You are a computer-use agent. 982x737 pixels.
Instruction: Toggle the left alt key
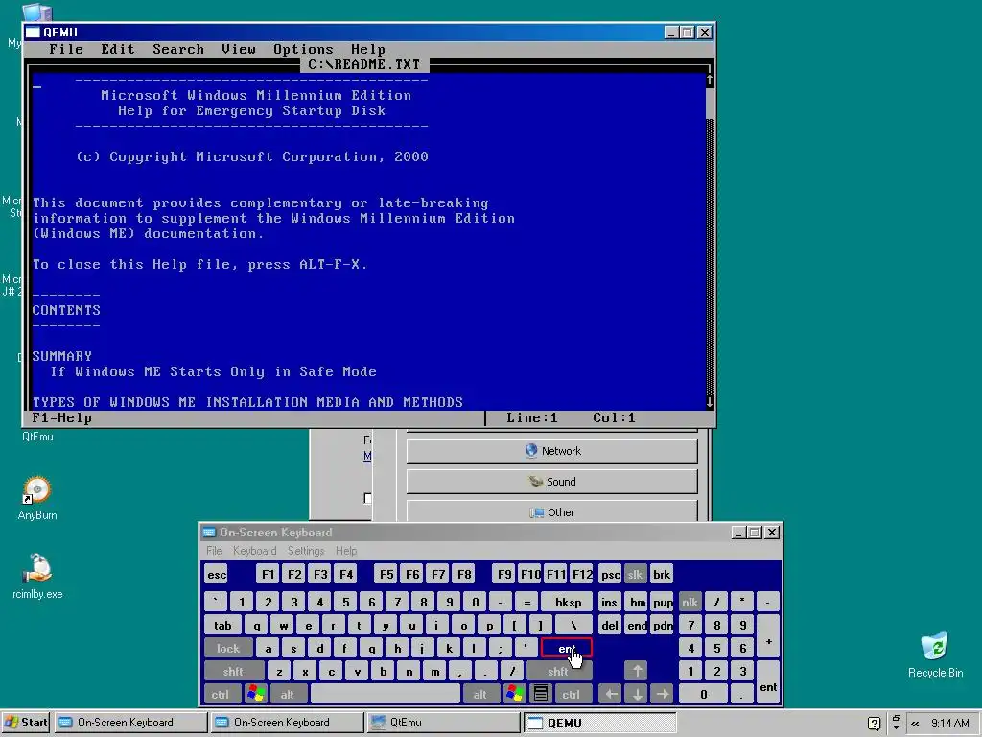288,695
